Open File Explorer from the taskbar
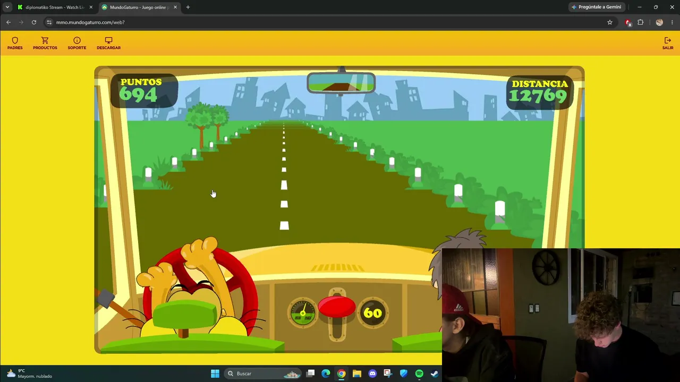Viewport: 680px width, 382px height. point(356,374)
